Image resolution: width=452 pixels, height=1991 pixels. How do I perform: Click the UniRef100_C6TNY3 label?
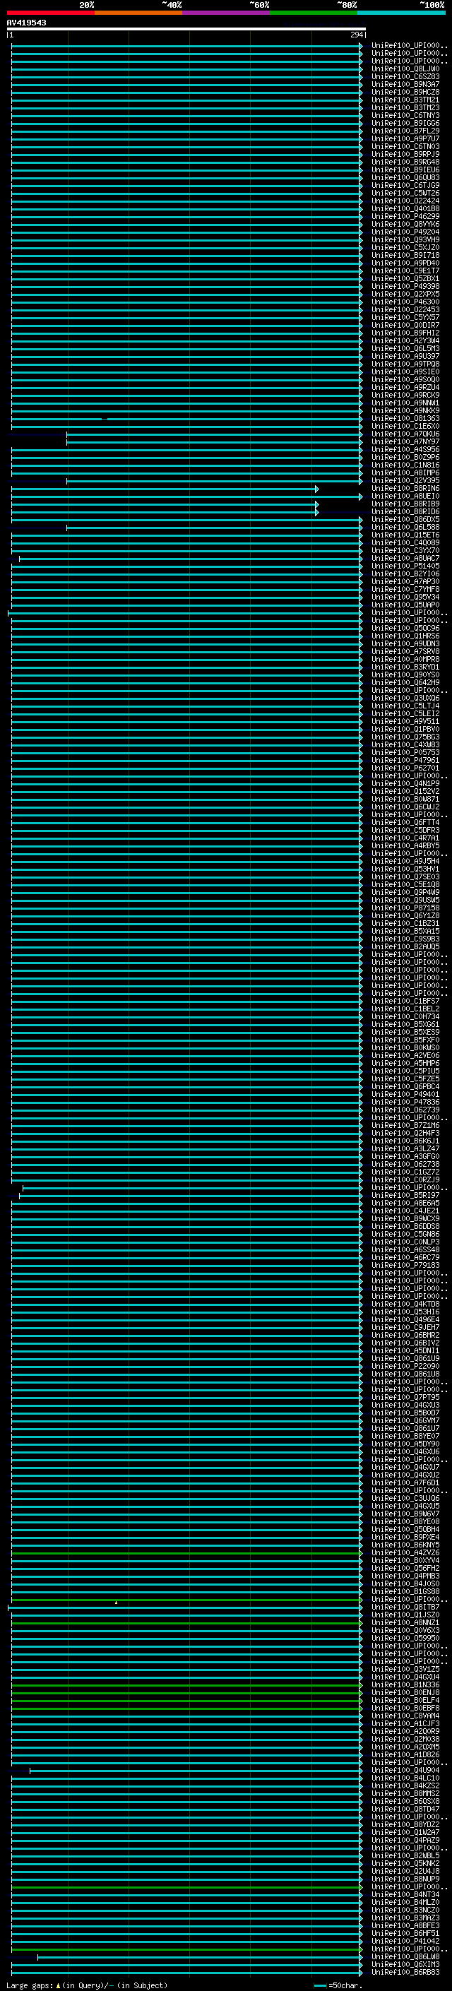[405, 115]
